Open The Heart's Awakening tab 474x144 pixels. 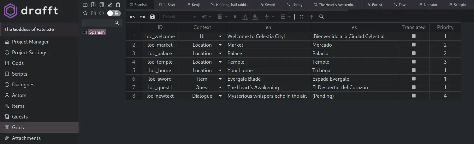335,5
